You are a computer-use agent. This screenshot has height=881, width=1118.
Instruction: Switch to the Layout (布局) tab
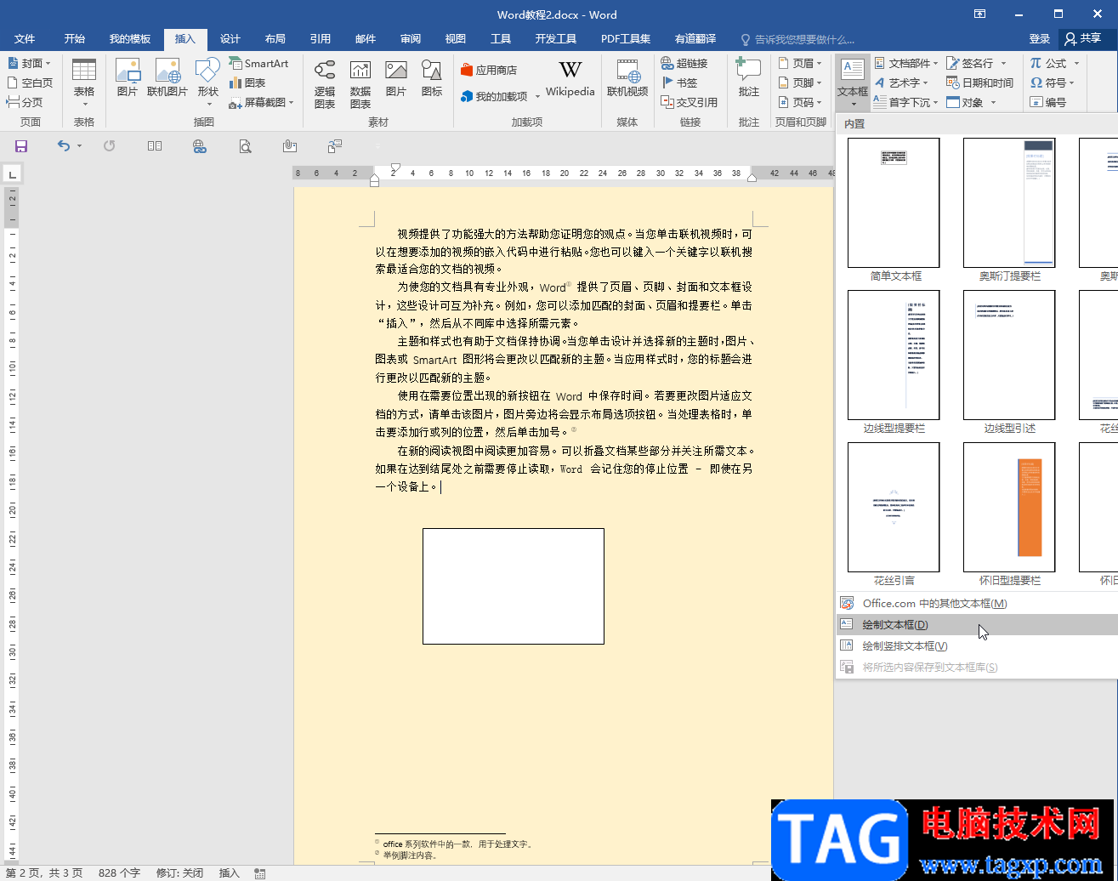coord(275,39)
